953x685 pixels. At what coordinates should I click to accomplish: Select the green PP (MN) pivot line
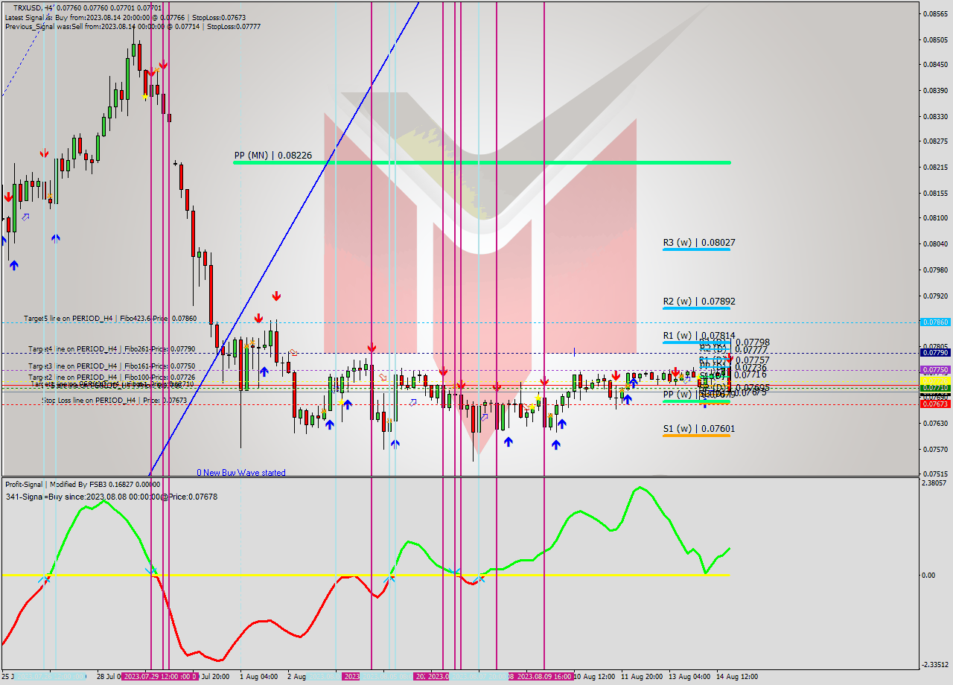[482, 162]
